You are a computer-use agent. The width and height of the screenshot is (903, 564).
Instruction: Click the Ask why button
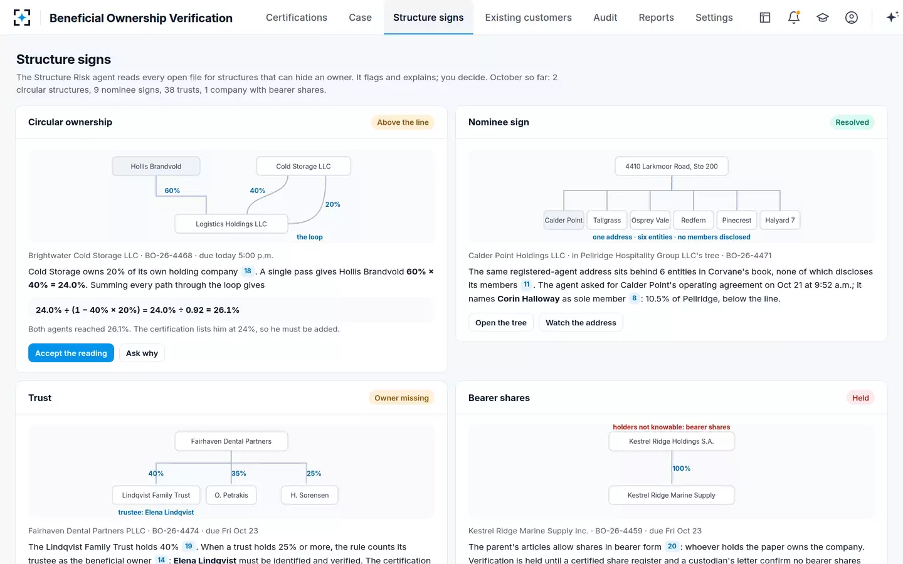point(142,353)
